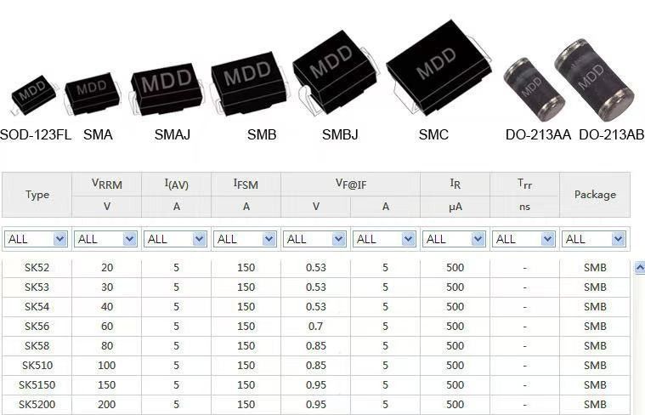Click the SK510 type entry
Viewport: 645px width, 415px height.
click(x=37, y=366)
